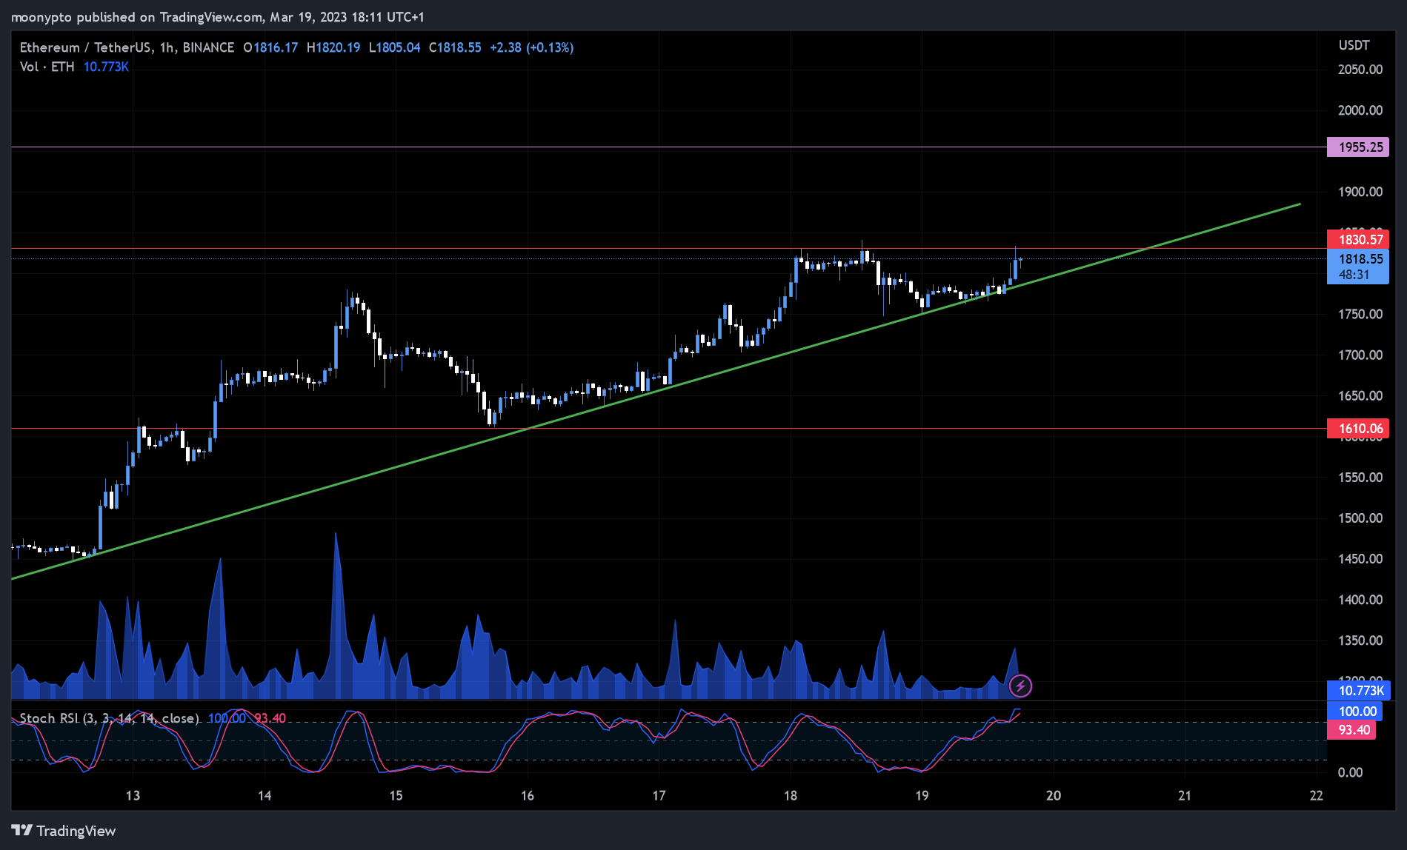Click the open value O1816.17

(x=270, y=47)
